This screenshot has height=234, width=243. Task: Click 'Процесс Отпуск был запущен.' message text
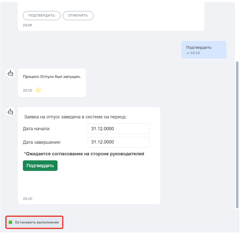pos(52,77)
